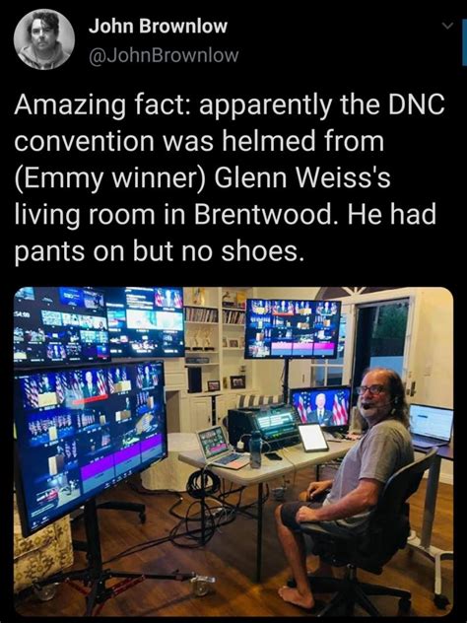Click the open MacBook on the folding table
Image resolution: width=467 pixels, height=623 pixels.
[x=222, y=448]
